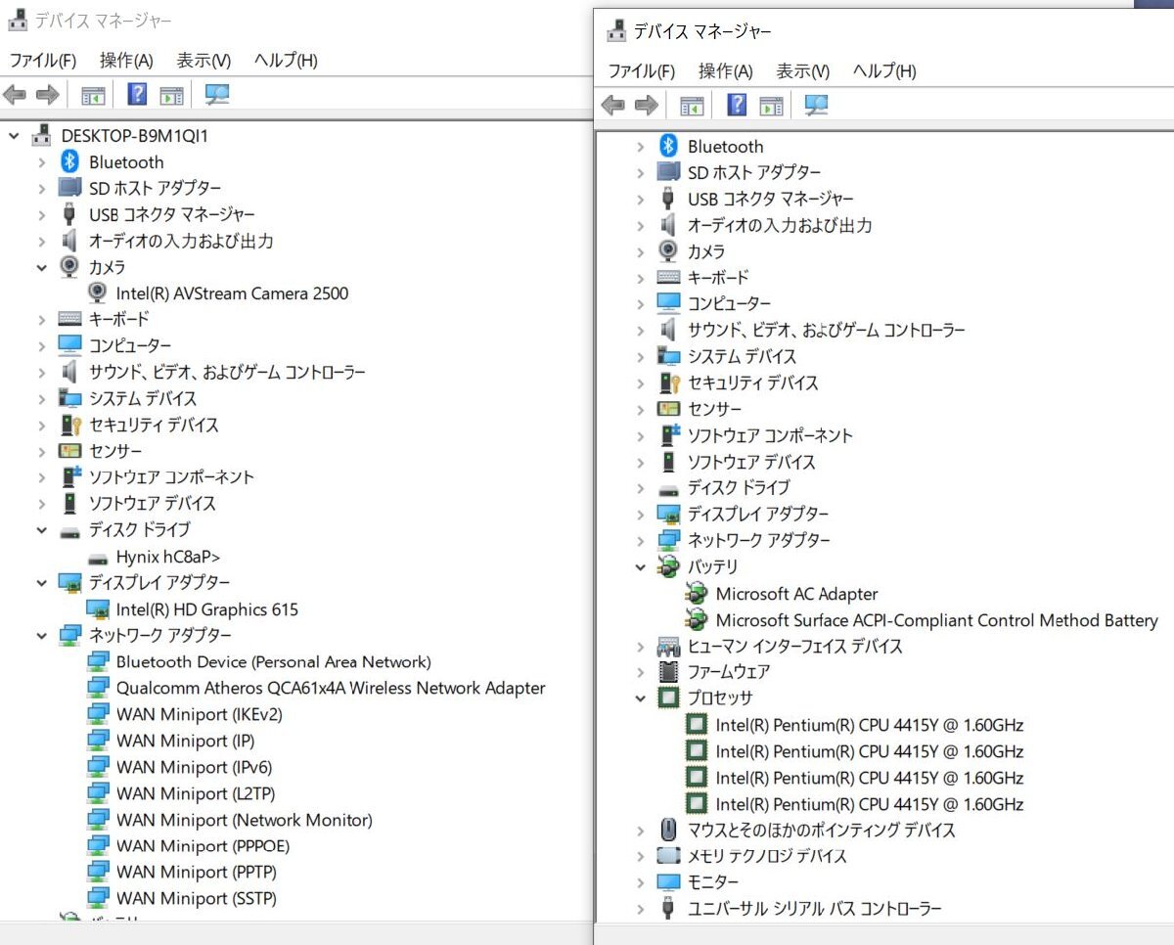Click Scan for hardware changes in right window
The height and width of the screenshot is (945, 1174).
point(816,105)
